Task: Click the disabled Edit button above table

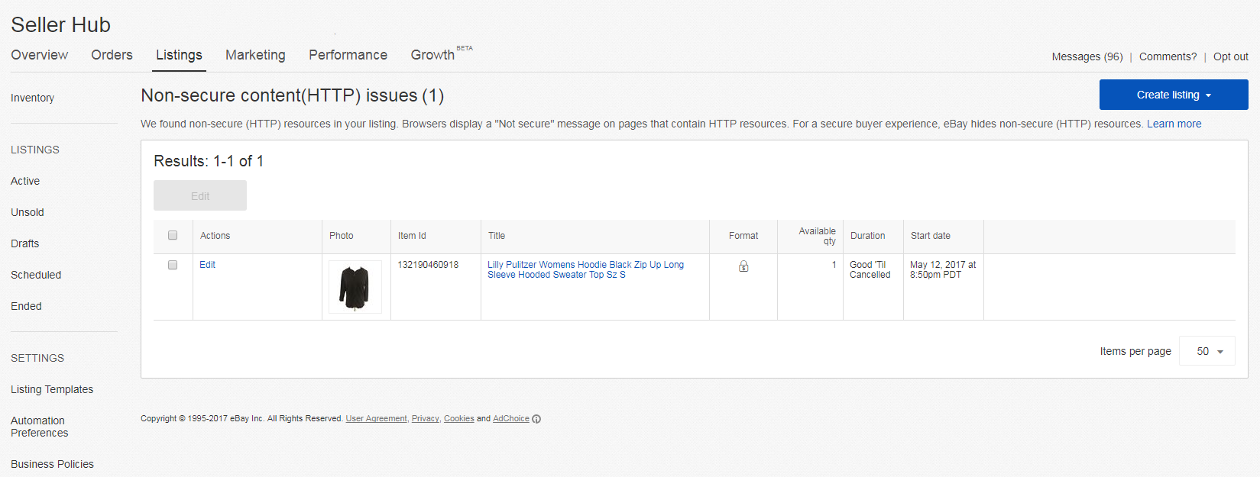Action: point(200,195)
